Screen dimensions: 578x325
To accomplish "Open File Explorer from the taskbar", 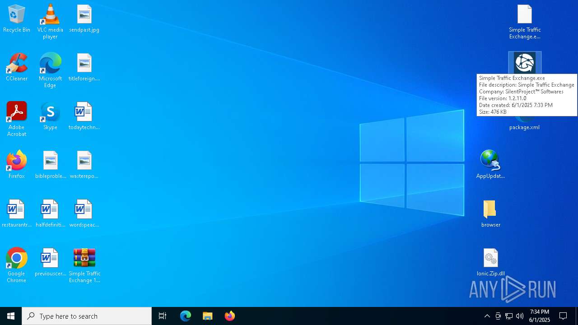I will click(x=208, y=316).
